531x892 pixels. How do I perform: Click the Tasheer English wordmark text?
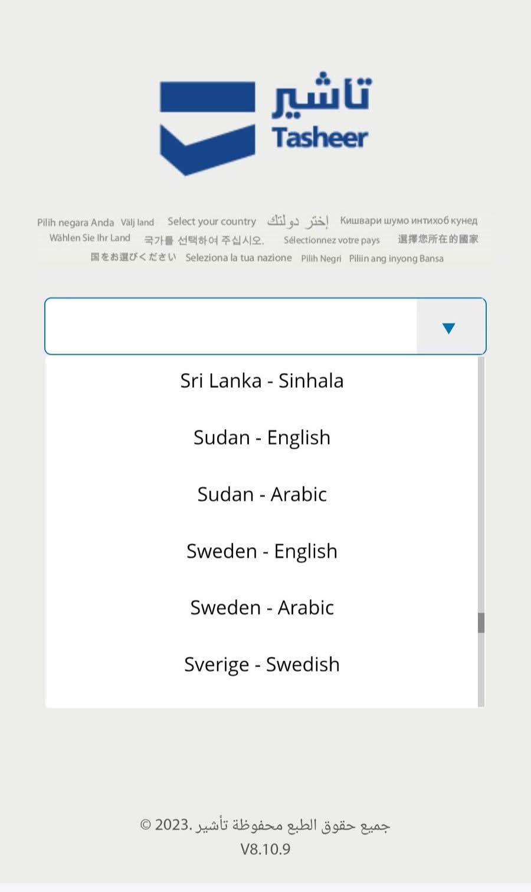[x=320, y=138]
